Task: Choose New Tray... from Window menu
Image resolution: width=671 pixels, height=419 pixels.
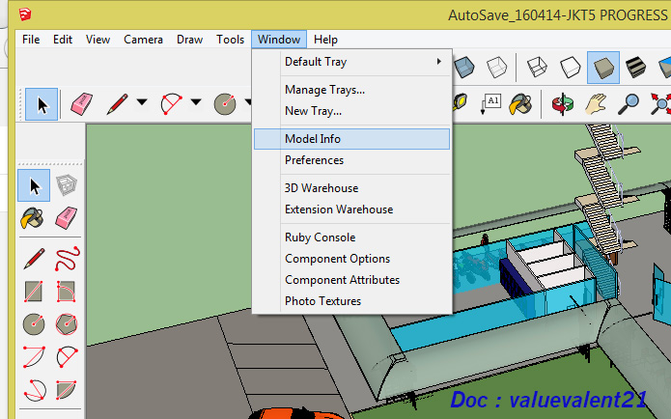Action: pos(351,111)
